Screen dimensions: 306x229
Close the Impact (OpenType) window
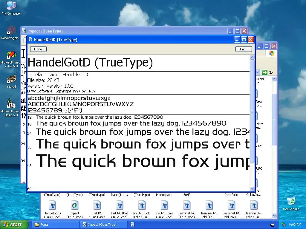[244, 31]
